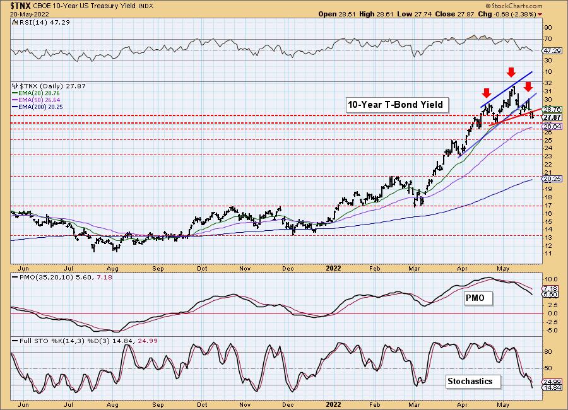Click the 5.60 PMO axis tag
The width and height of the screenshot is (568, 410).
551,295
